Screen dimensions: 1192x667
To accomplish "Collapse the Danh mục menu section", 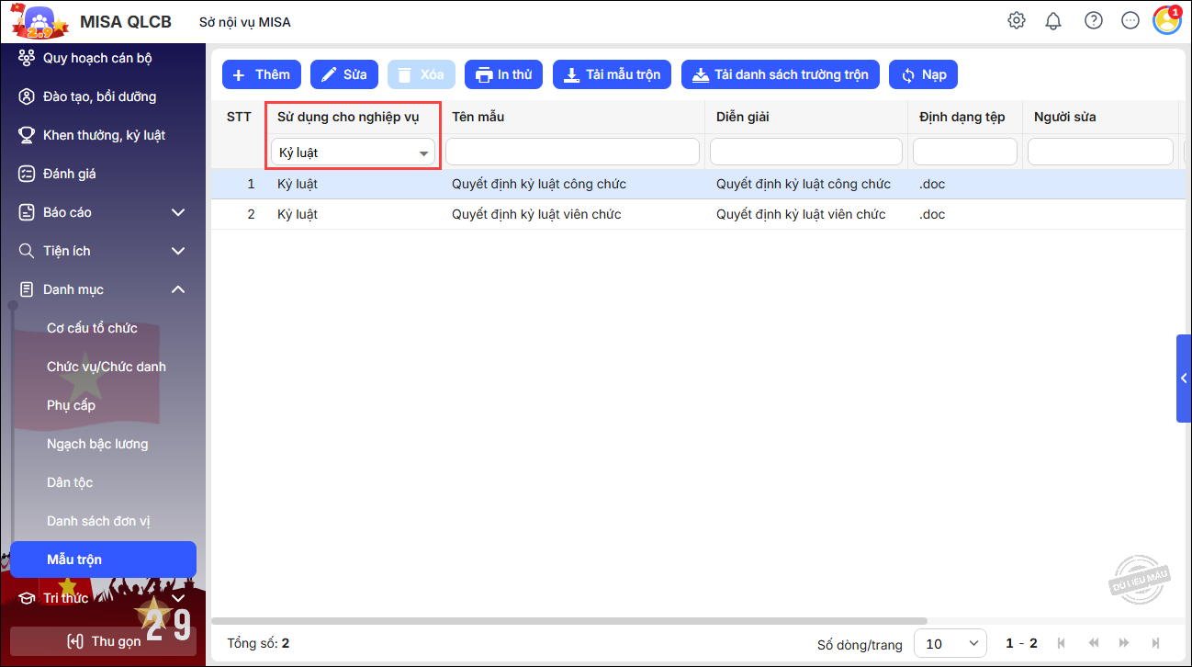I will (x=178, y=289).
